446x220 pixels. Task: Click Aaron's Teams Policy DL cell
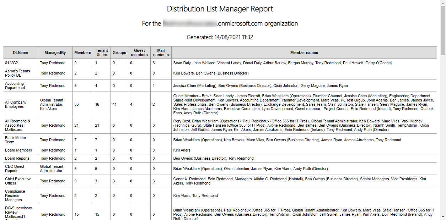[x=21, y=73]
